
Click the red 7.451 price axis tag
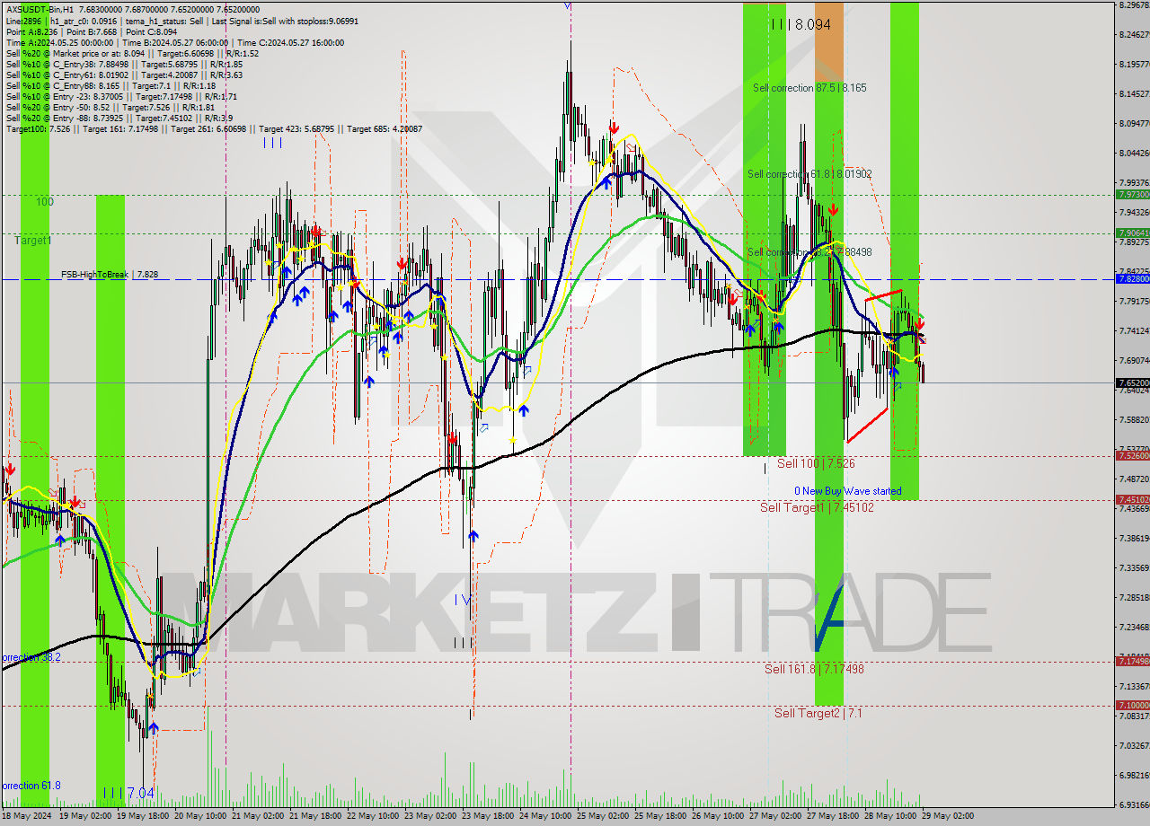tap(1132, 500)
